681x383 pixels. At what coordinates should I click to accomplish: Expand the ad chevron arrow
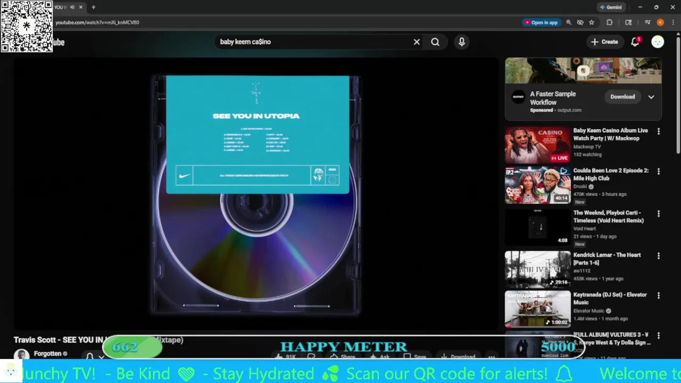(651, 97)
